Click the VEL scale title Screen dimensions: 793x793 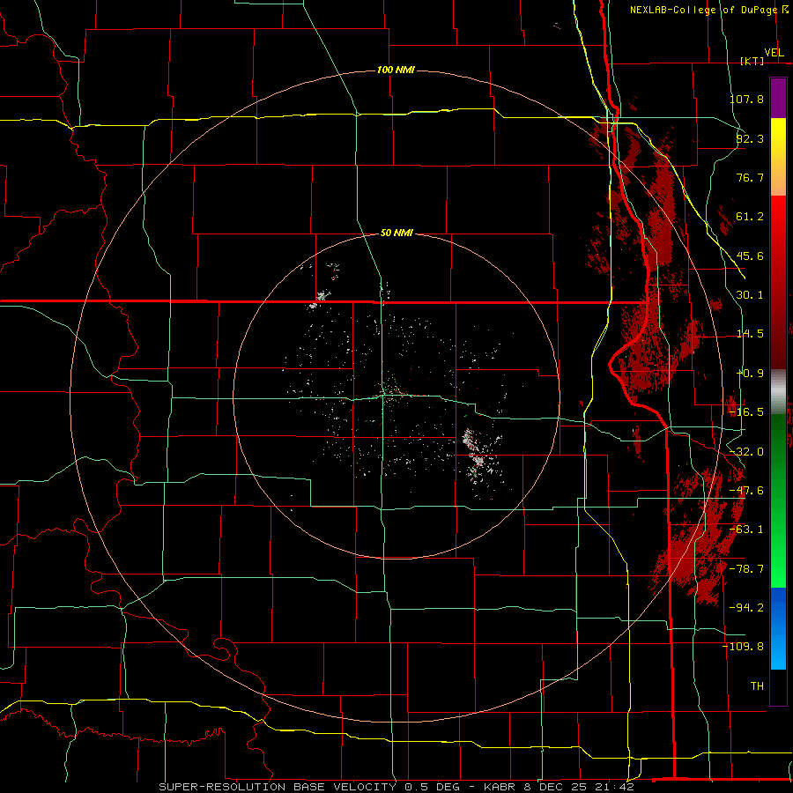[x=774, y=53]
